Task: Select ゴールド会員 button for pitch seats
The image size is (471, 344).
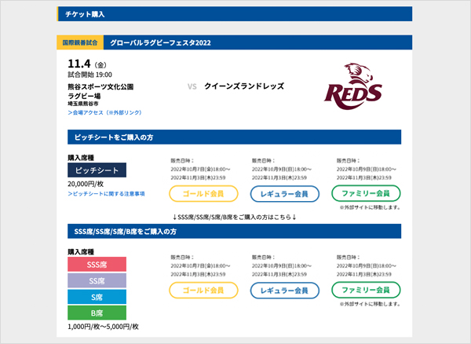Action: click(203, 194)
